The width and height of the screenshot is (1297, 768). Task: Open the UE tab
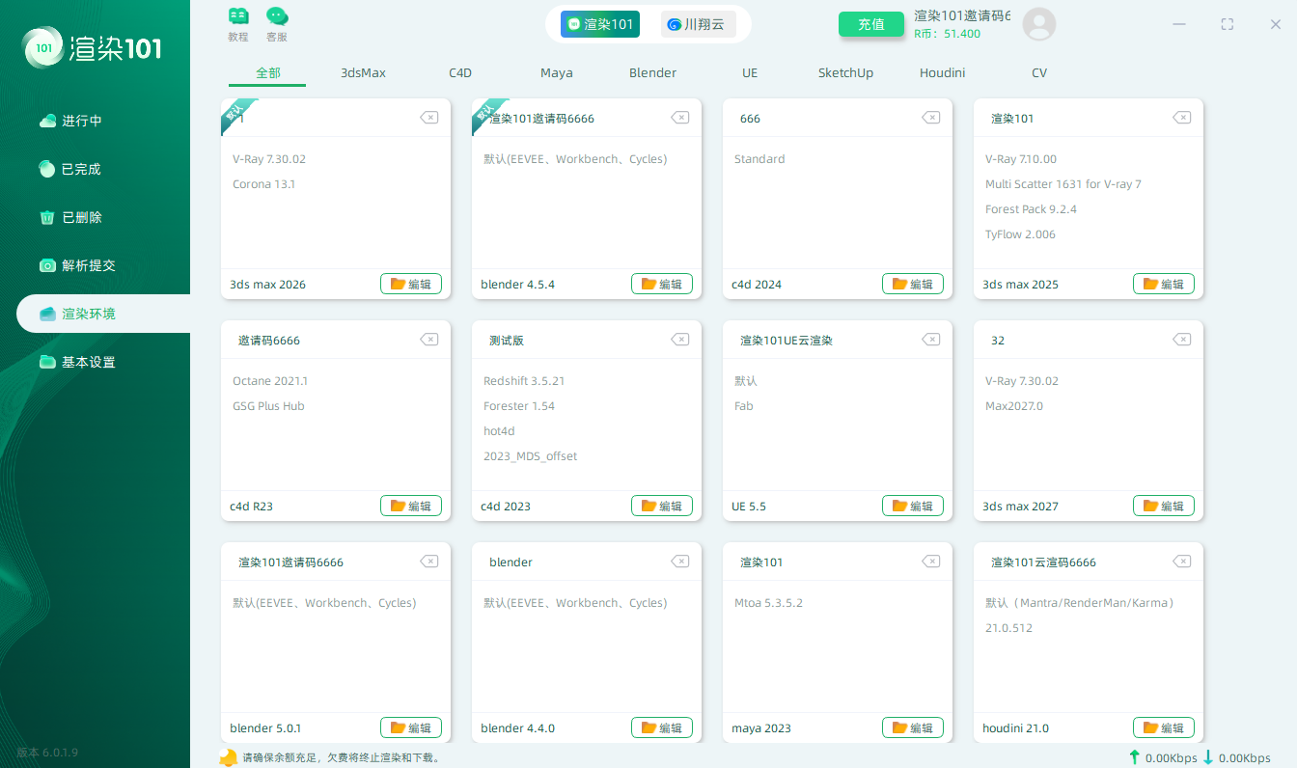tap(750, 73)
